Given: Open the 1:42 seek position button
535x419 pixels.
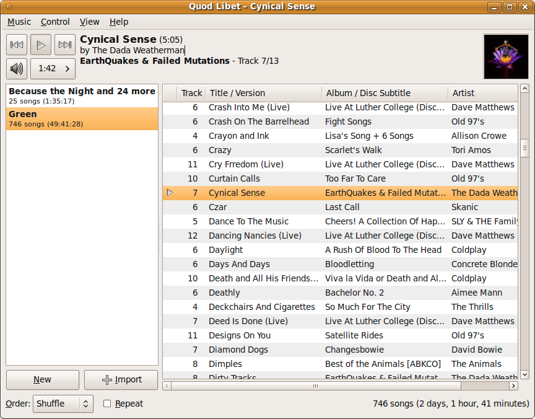Looking at the screenshot, I should tap(53, 69).
